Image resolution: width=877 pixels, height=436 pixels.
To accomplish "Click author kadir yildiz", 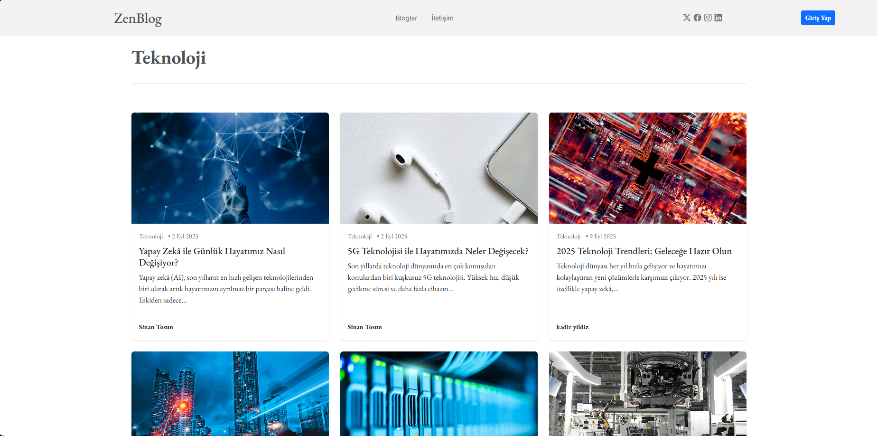I will click(572, 327).
